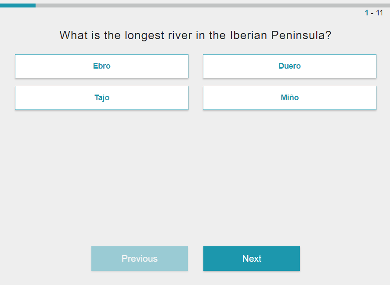This screenshot has height=285, width=390.
Task: Click the Iberian Peninsula question text
Action: (x=195, y=35)
